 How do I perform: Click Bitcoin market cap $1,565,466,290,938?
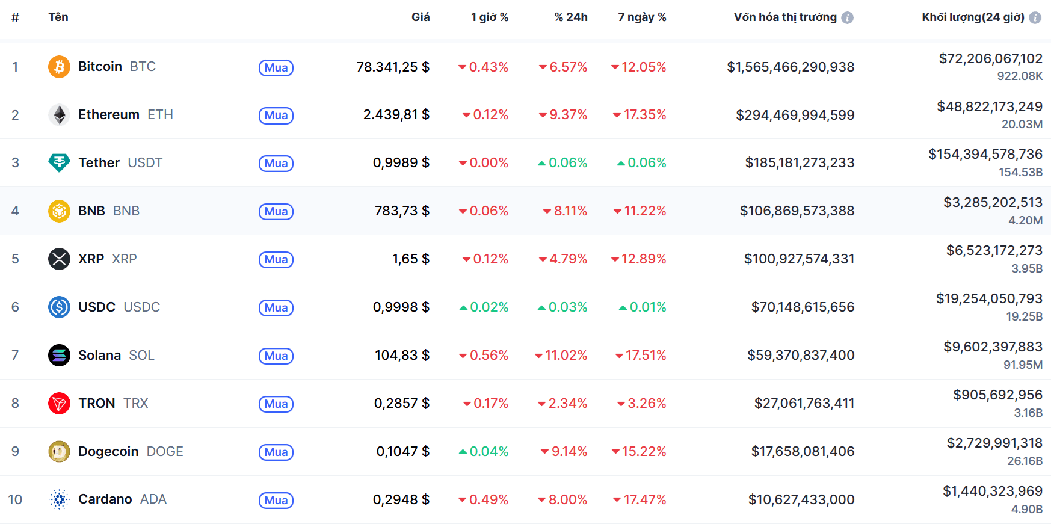click(x=791, y=67)
